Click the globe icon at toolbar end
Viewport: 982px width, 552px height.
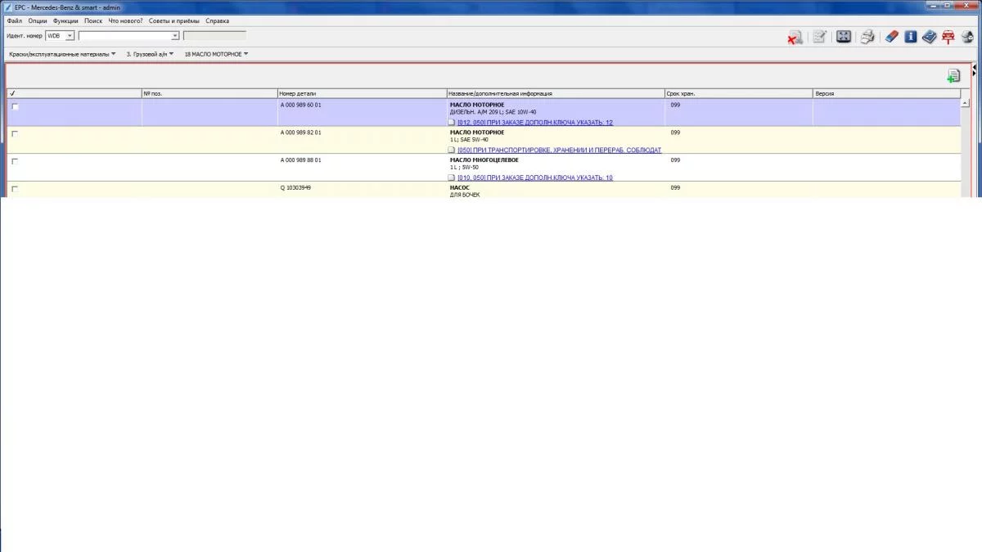(x=967, y=37)
